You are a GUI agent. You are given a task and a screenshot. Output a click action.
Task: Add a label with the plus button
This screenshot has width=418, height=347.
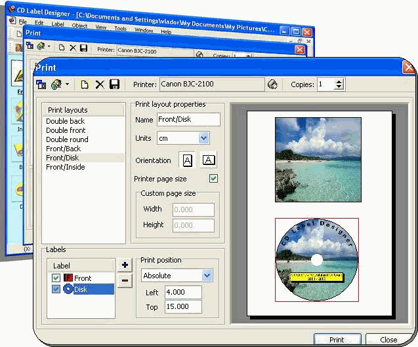pyautogui.click(x=125, y=265)
